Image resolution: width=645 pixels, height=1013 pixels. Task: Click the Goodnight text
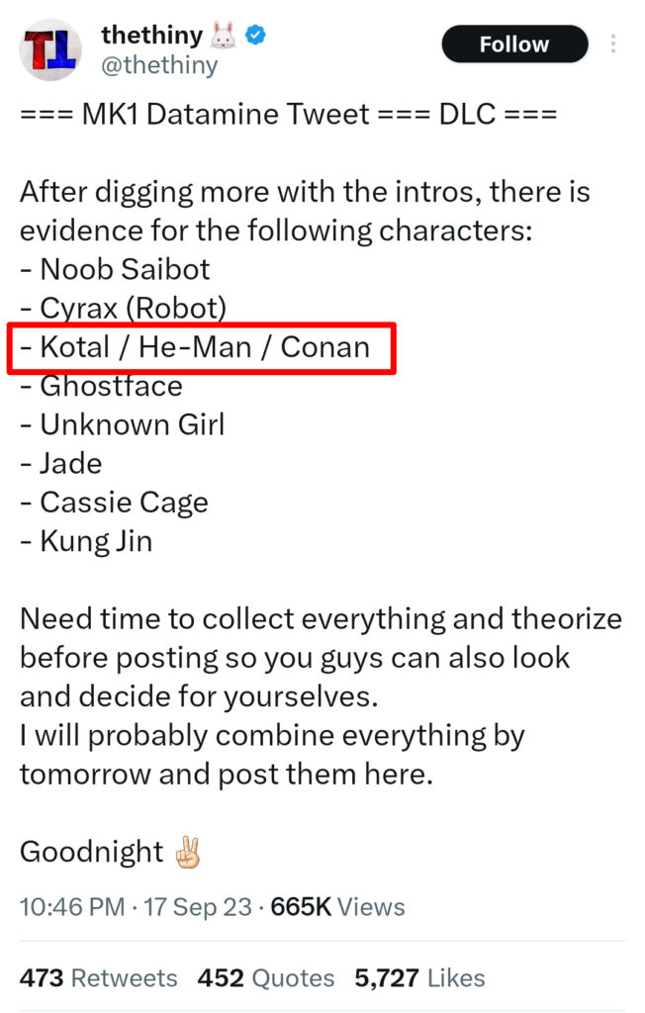click(x=91, y=852)
